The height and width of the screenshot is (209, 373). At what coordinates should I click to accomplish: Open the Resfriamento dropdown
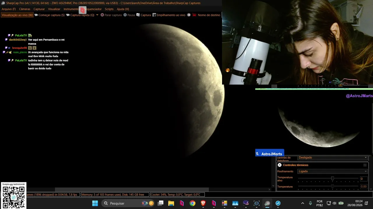[332, 171]
